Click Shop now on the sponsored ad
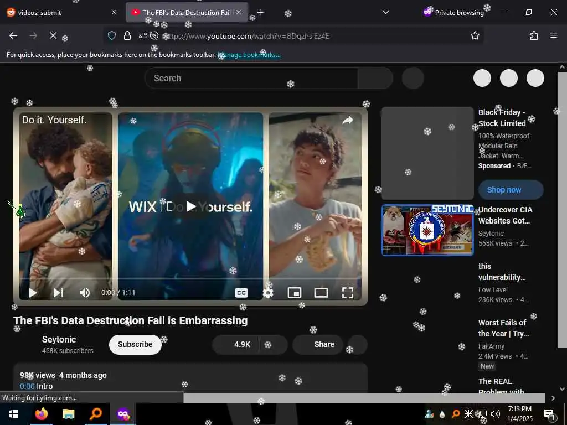 511,190
